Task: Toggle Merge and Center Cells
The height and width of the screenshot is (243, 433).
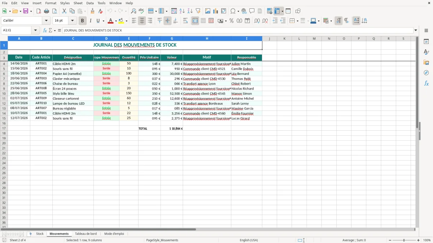Action: point(195,21)
